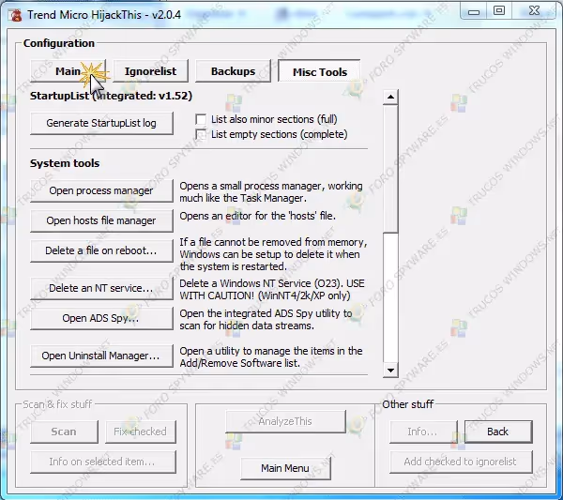The height and width of the screenshot is (500, 563).
Task: Open the Backups tab
Action: click(x=233, y=71)
